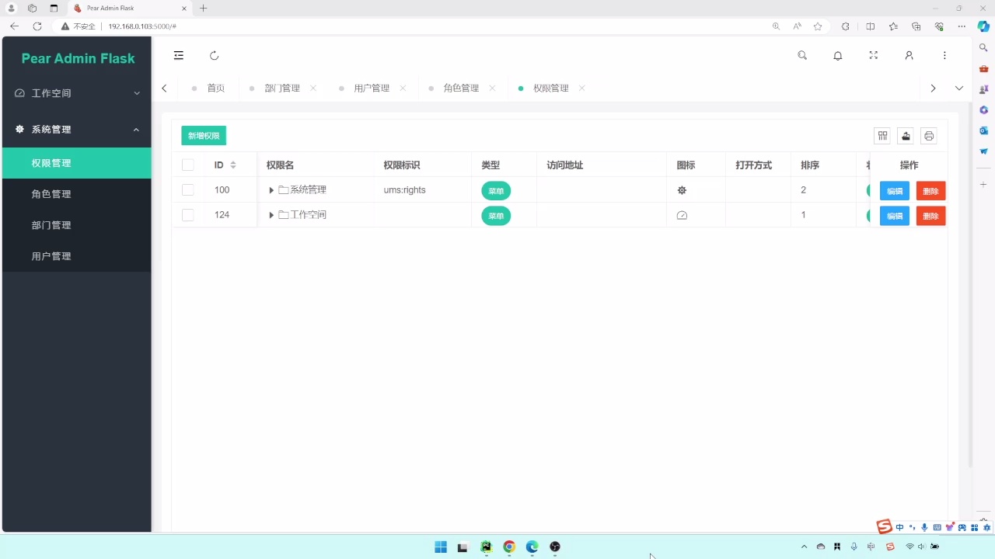Viewport: 995px width, 559px height.
Task: Open column settings icon above the table
Action: tap(882, 136)
